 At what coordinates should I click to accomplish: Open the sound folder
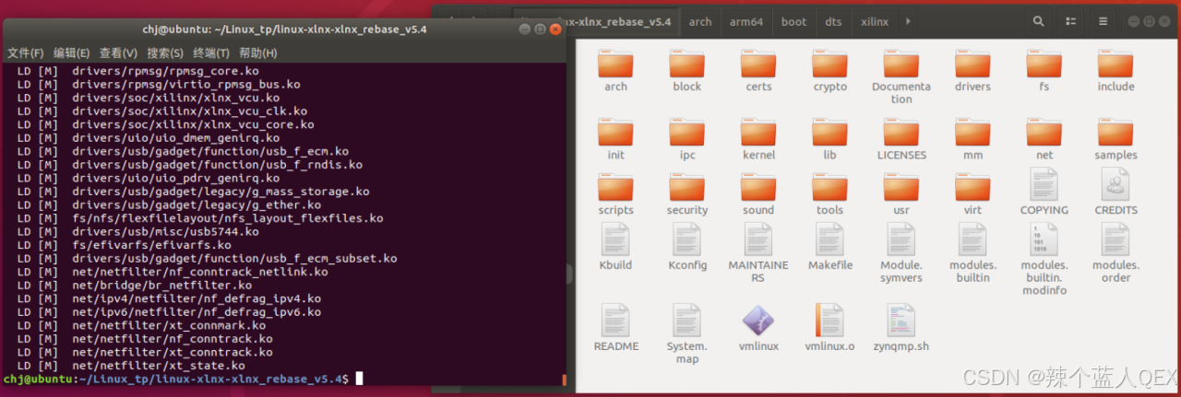pyautogui.click(x=758, y=194)
